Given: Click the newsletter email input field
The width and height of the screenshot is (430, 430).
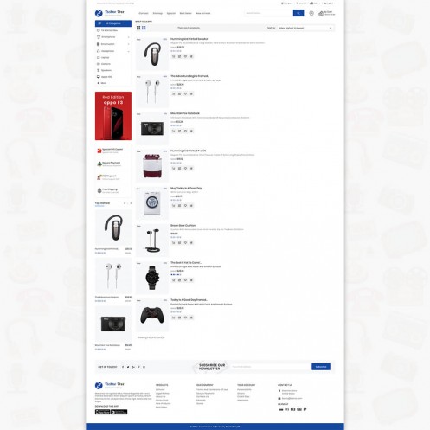Looking at the screenshot, I should pyautogui.click(x=271, y=367).
